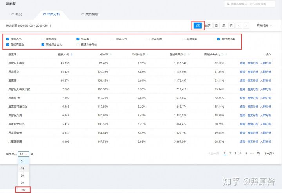The height and width of the screenshot is (193, 282).
Task: Select the 72.25% mall click share value
Action: point(219,98)
